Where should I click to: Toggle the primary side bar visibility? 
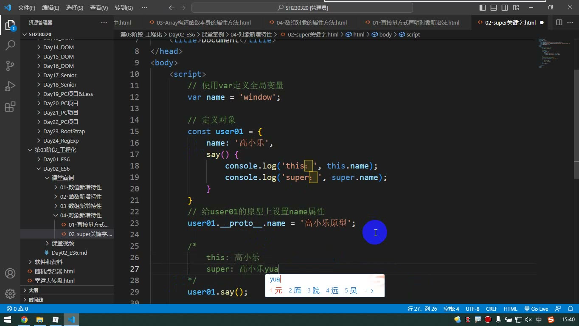pyautogui.click(x=483, y=8)
